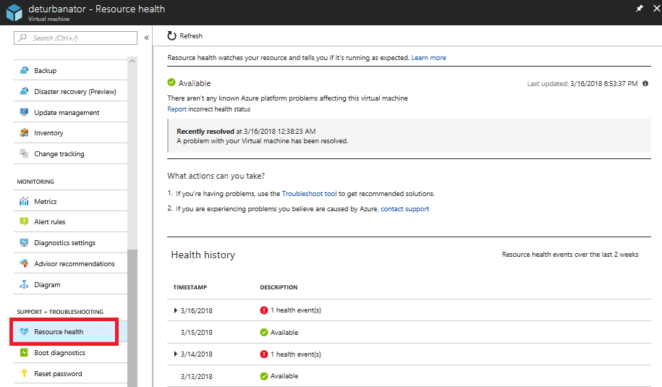Open Disaster recovery (Preview) icon
This screenshot has width=662, height=387.
coord(24,92)
